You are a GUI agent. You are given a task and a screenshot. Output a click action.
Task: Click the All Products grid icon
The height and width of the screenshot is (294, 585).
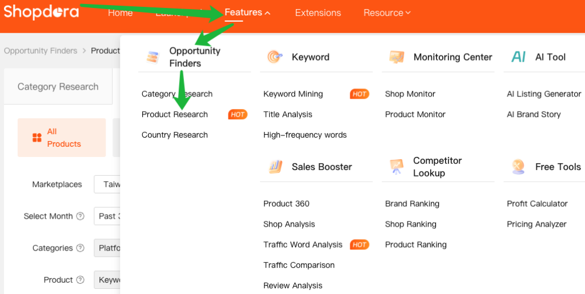click(x=37, y=138)
